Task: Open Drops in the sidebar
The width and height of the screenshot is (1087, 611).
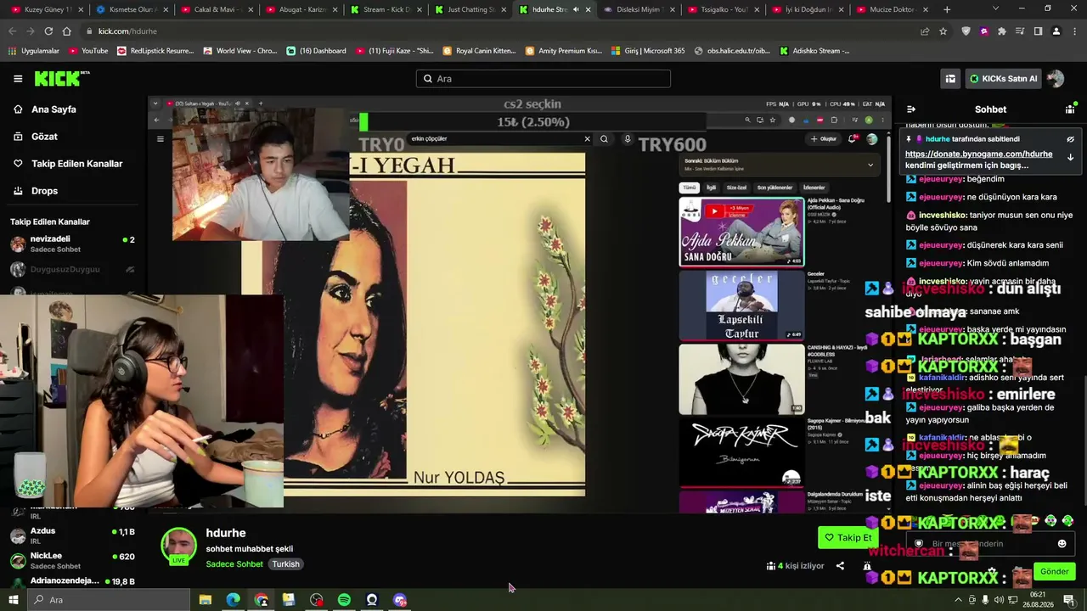Action: pyautogui.click(x=44, y=191)
